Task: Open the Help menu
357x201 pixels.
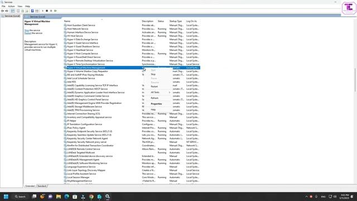Action: pos(27,6)
